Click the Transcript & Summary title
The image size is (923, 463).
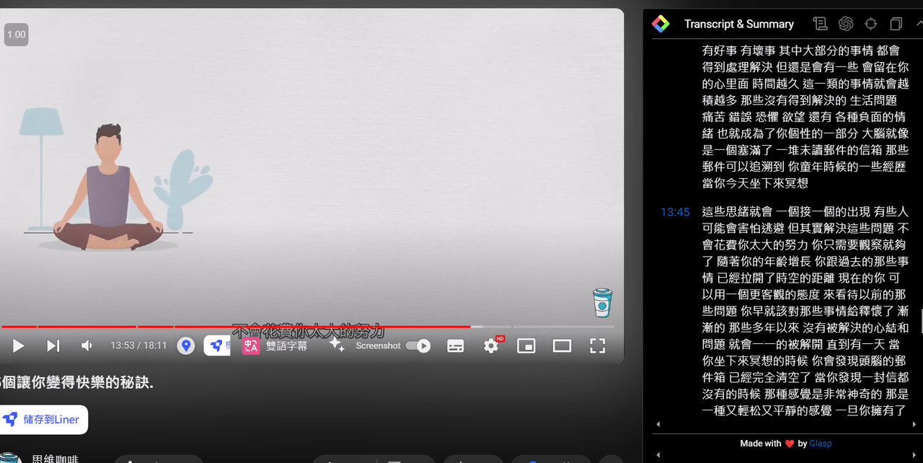click(739, 24)
